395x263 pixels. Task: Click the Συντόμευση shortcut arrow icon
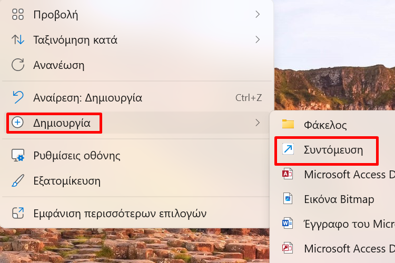(x=288, y=149)
